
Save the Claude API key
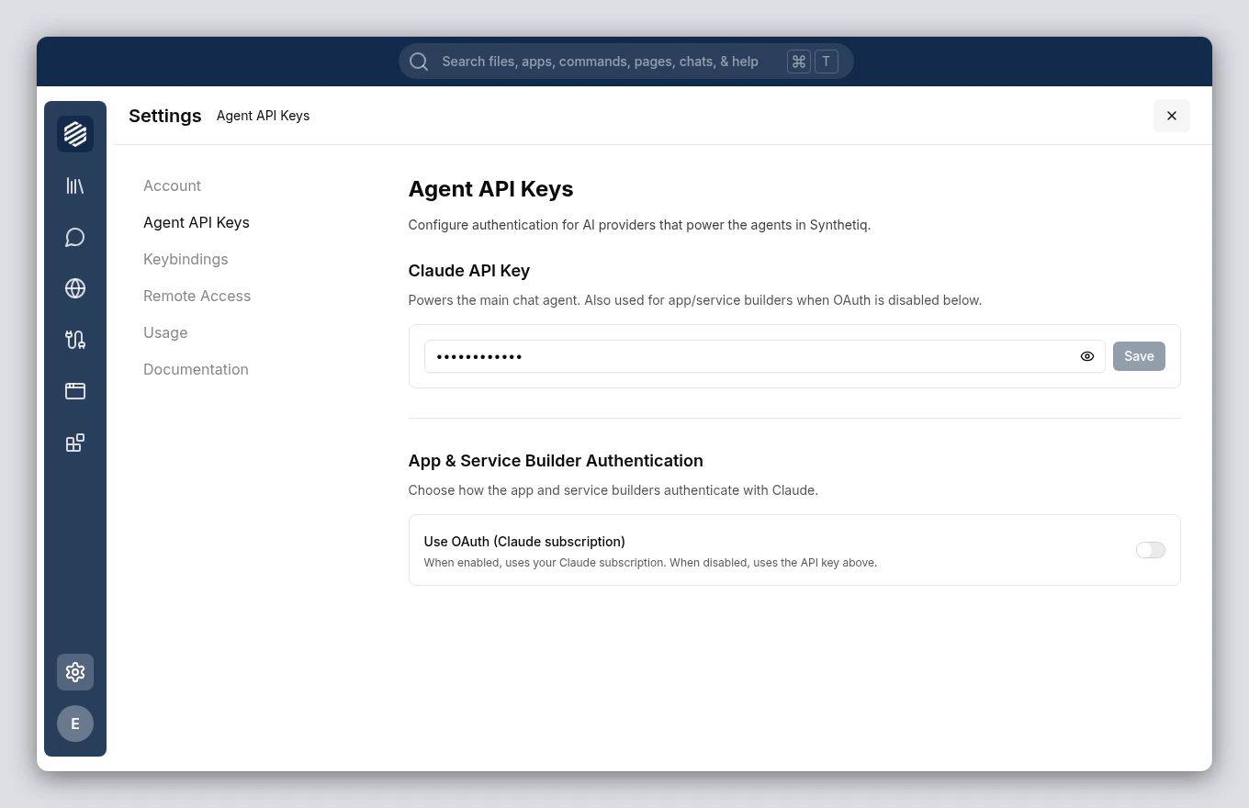click(x=1139, y=356)
